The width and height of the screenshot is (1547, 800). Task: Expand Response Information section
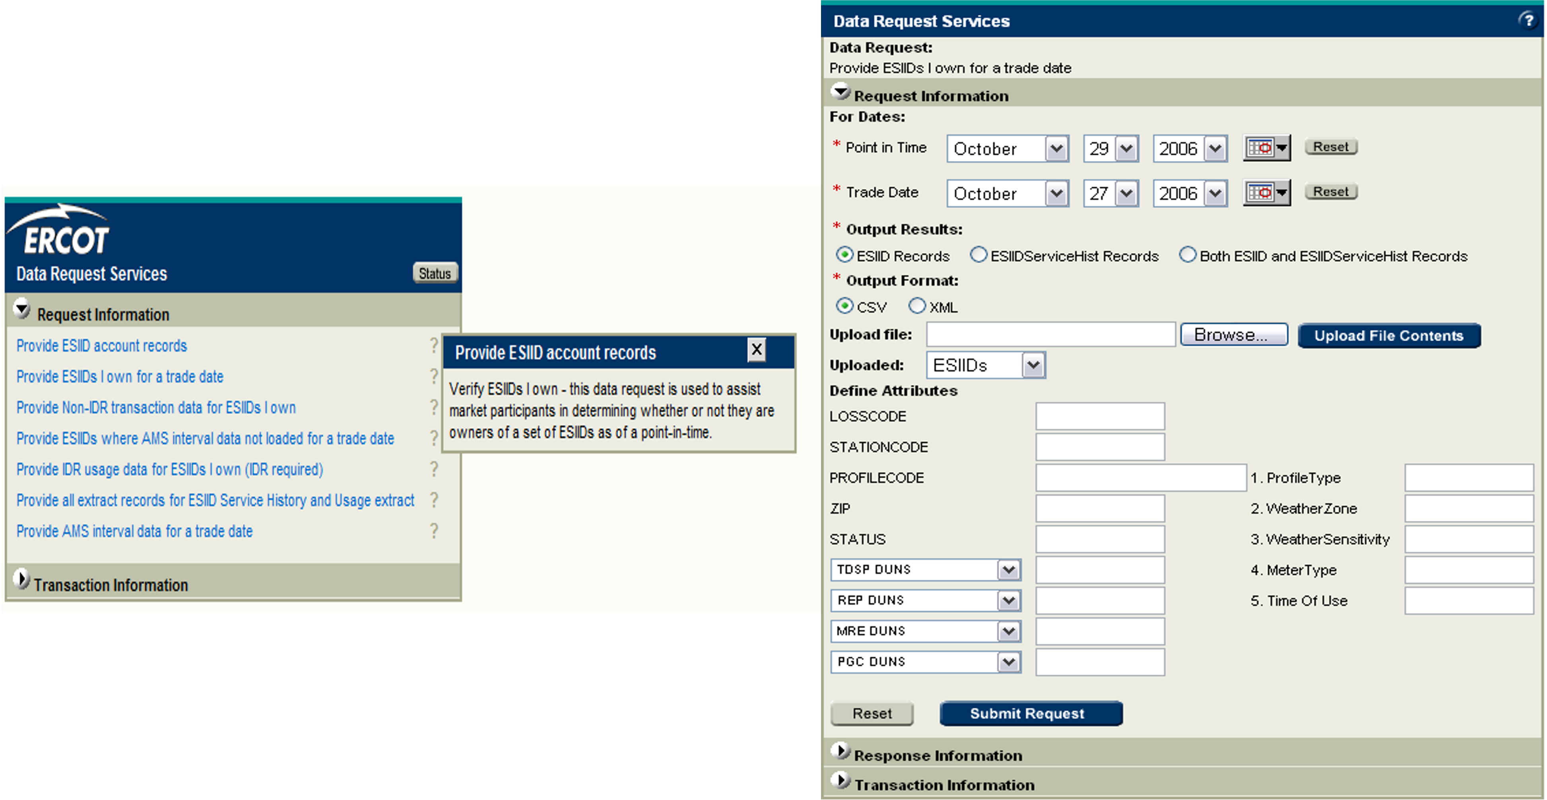(x=841, y=751)
